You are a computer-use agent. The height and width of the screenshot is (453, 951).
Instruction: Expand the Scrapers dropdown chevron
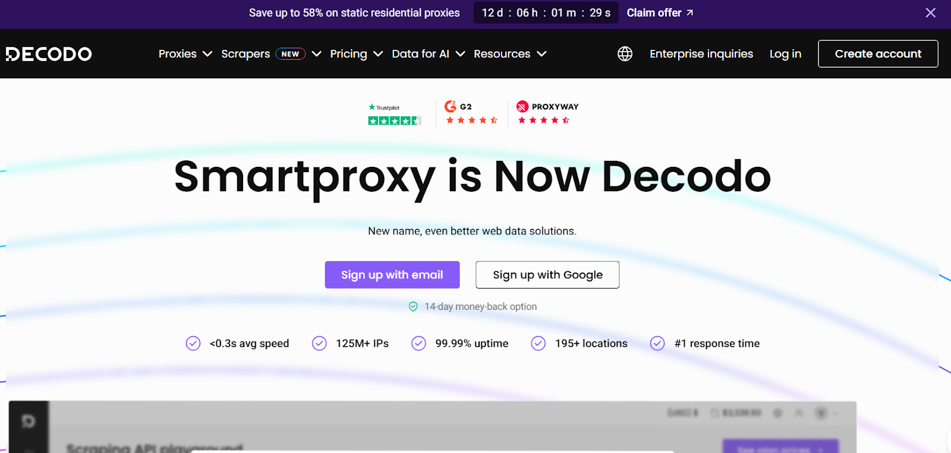tap(317, 54)
